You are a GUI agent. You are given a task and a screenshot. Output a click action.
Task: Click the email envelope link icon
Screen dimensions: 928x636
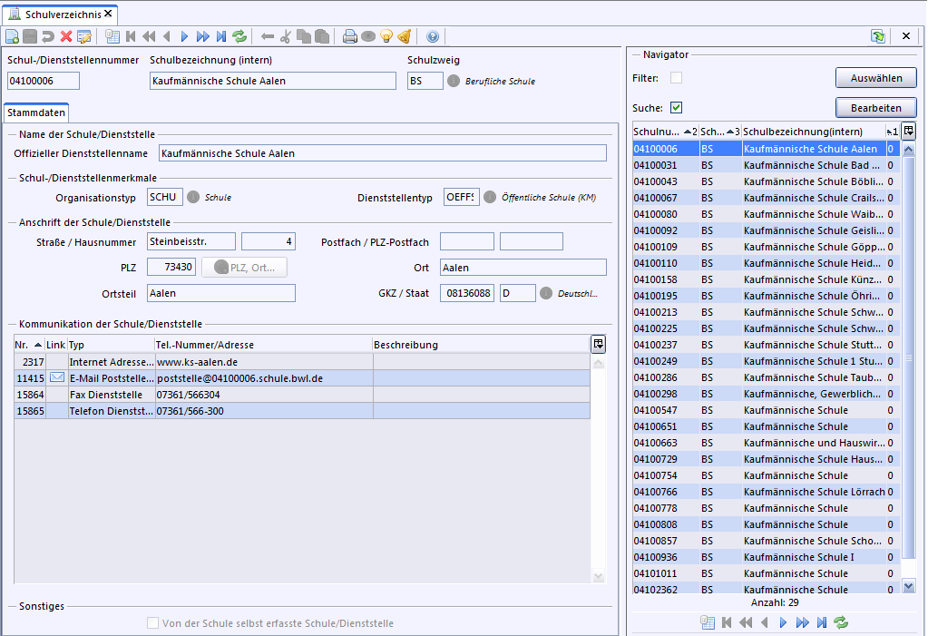(x=56, y=378)
